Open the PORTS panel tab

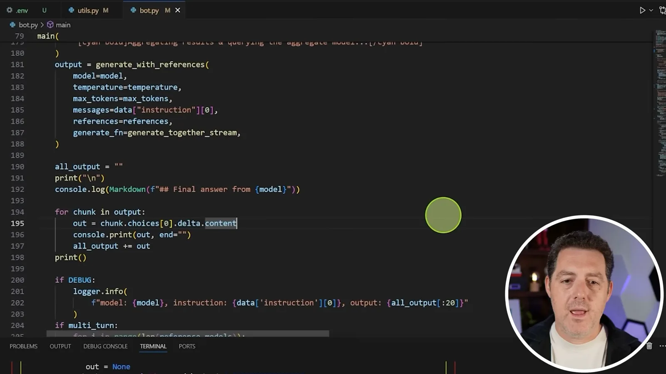[x=187, y=346]
